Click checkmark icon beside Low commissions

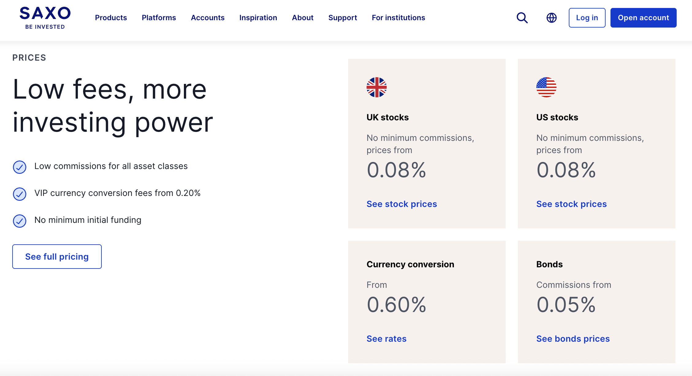point(20,167)
